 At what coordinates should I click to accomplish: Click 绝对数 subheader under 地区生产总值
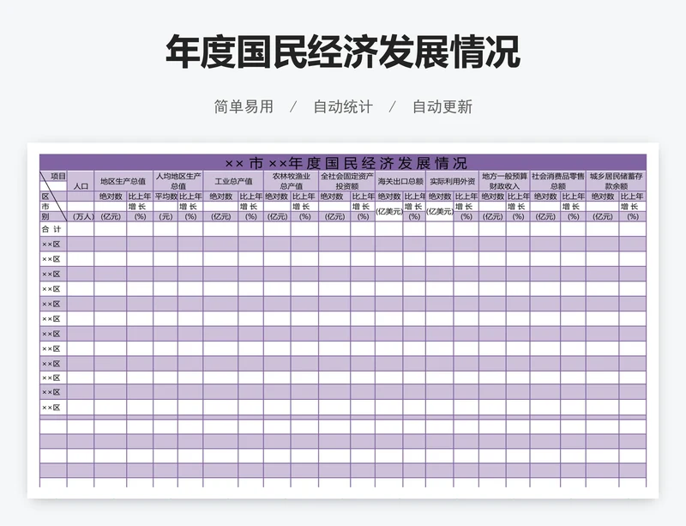pos(111,196)
